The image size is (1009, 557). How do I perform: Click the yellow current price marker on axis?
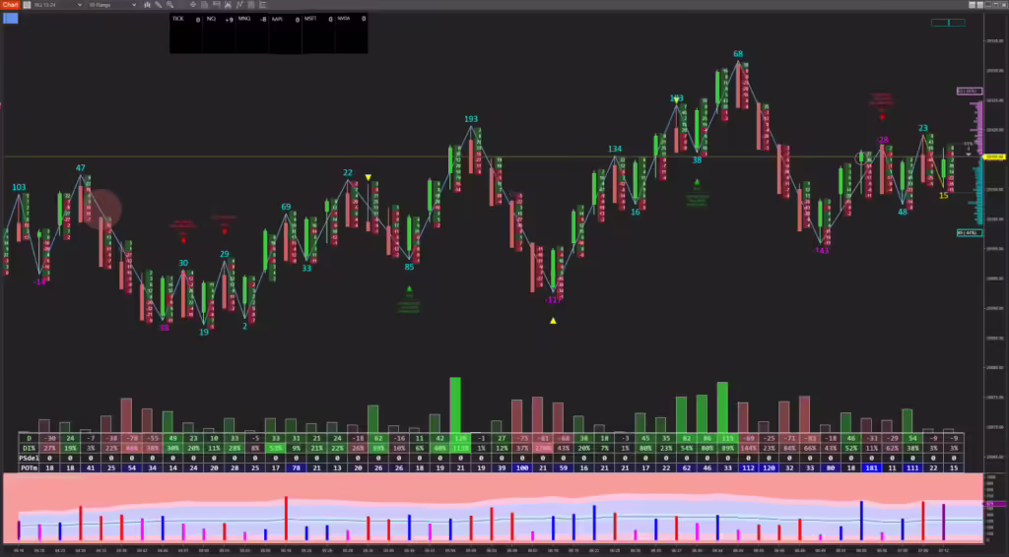tap(993, 156)
